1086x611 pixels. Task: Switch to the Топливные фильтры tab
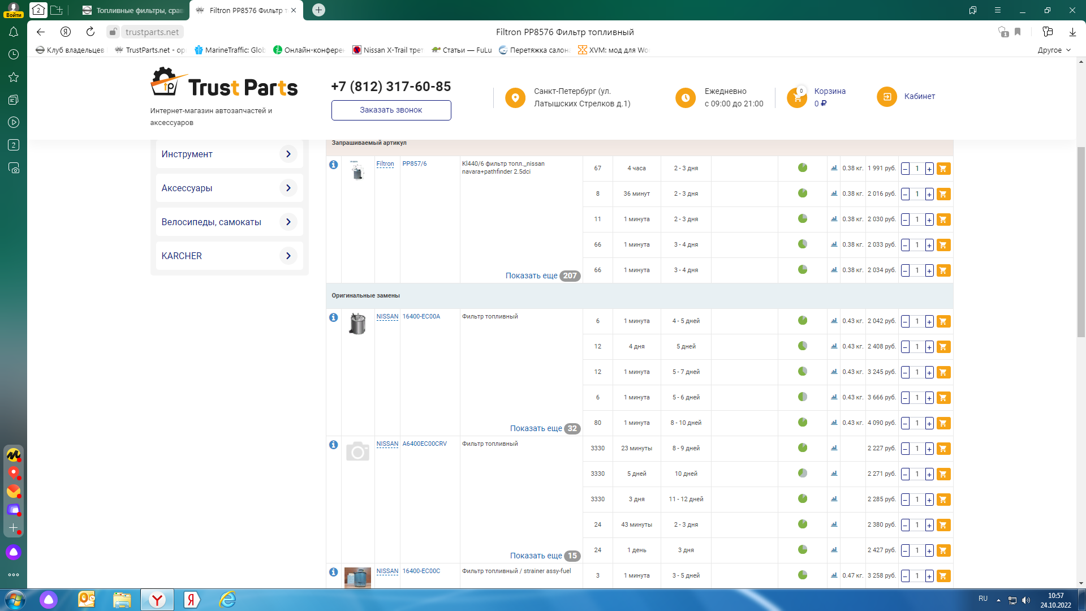tap(132, 10)
